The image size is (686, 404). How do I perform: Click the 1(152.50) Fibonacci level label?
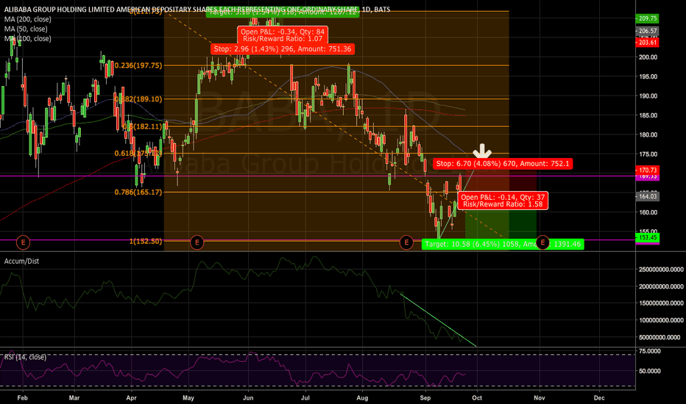pos(146,241)
